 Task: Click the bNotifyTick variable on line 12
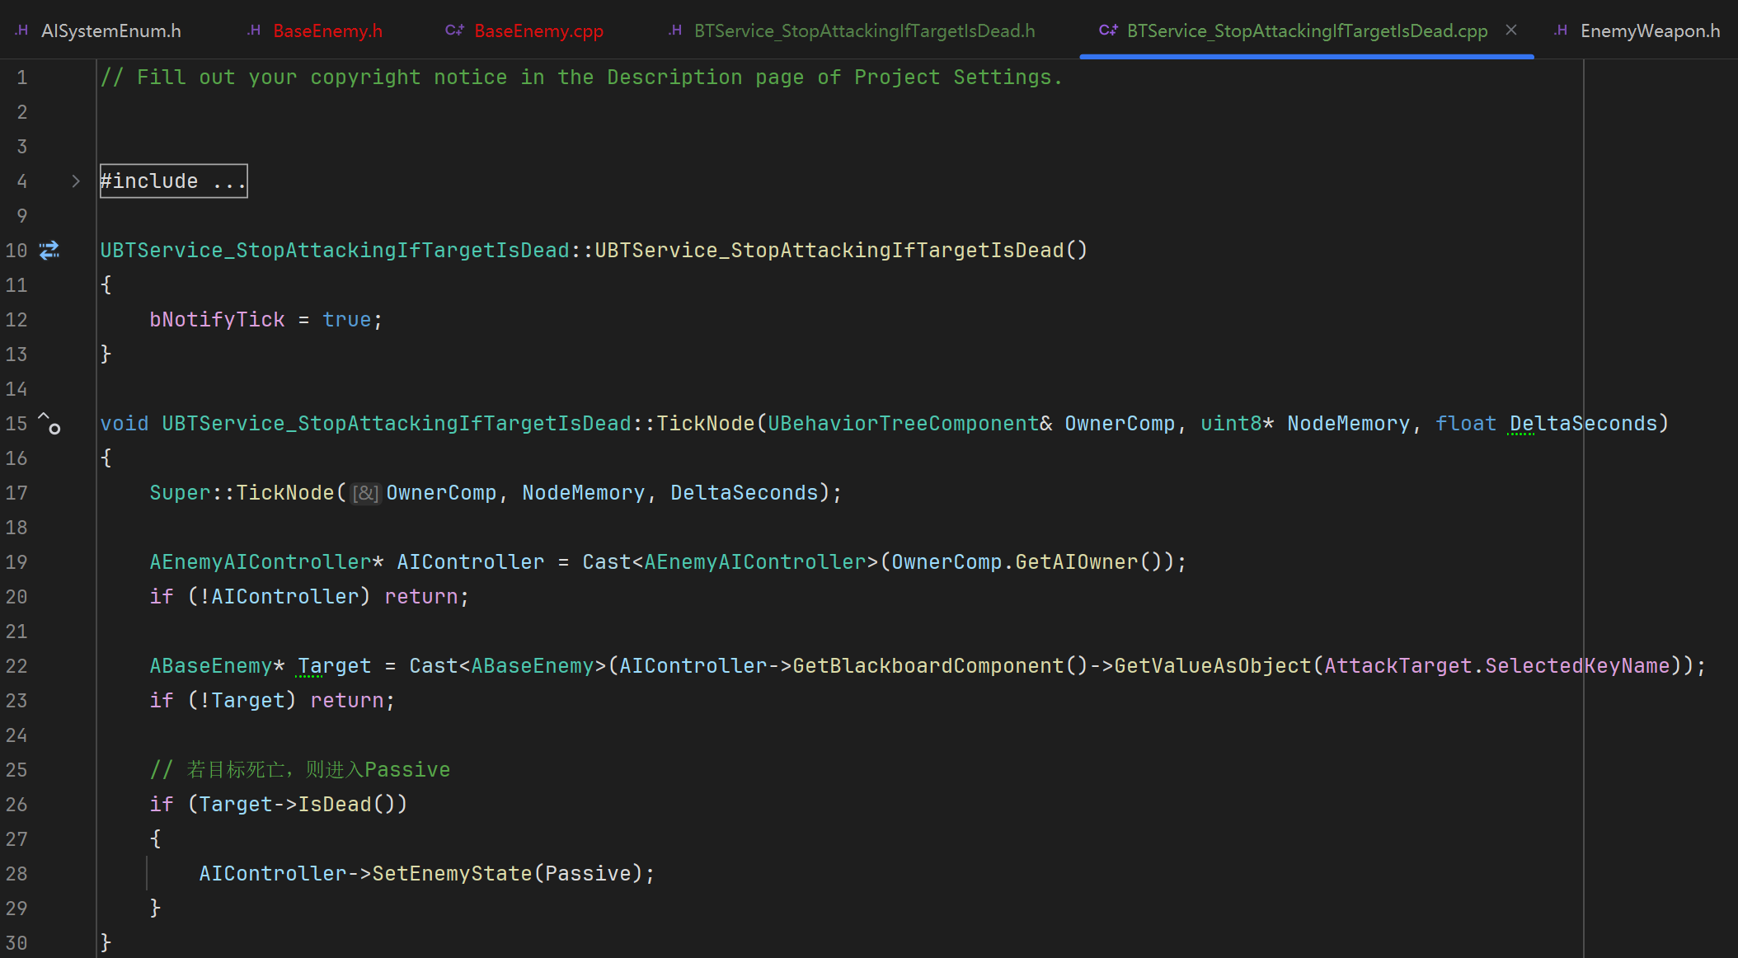click(217, 320)
